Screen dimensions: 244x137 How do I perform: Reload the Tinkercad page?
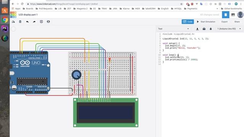pos(22,4)
